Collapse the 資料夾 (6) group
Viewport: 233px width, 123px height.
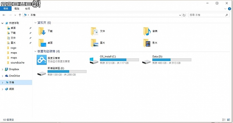35,23
